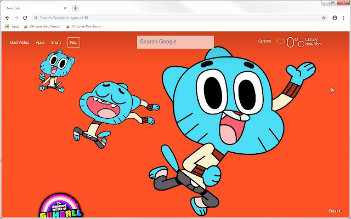
Task: Go back with the browser back arrow
Action: click(7, 18)
